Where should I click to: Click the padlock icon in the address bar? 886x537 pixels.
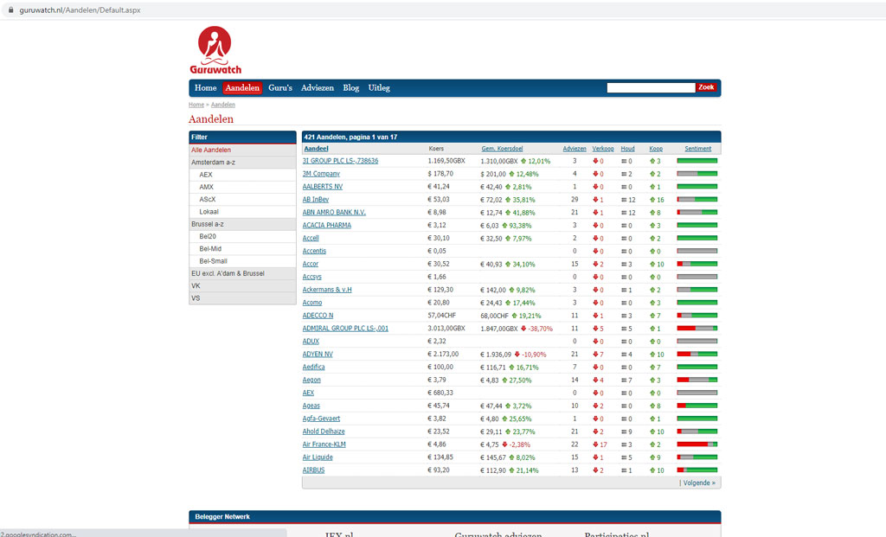click(10, 10)
